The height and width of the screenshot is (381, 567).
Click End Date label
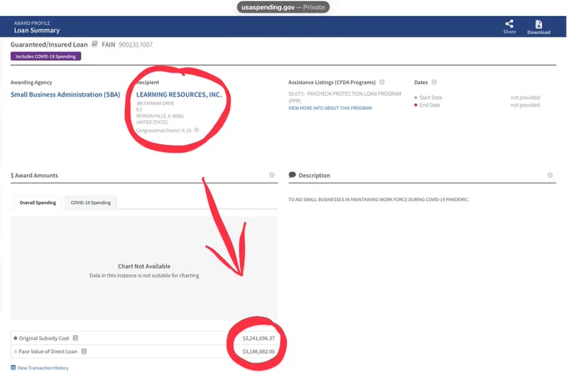point(429,105)
